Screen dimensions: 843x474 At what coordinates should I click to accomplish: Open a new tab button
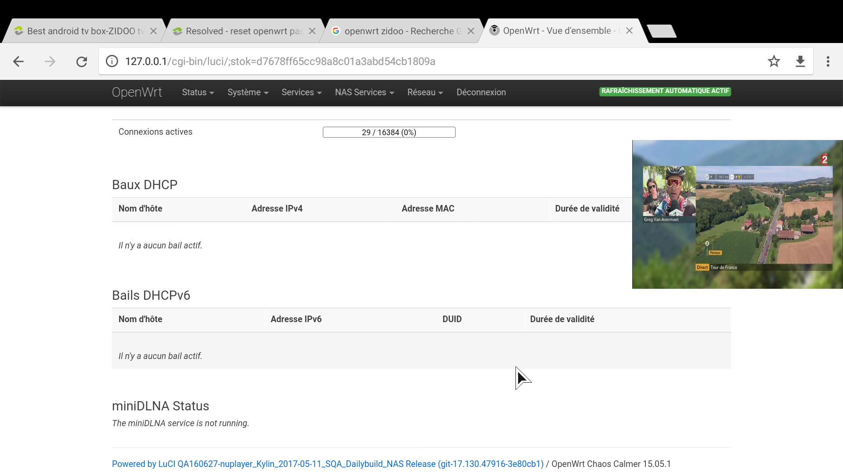662,31
